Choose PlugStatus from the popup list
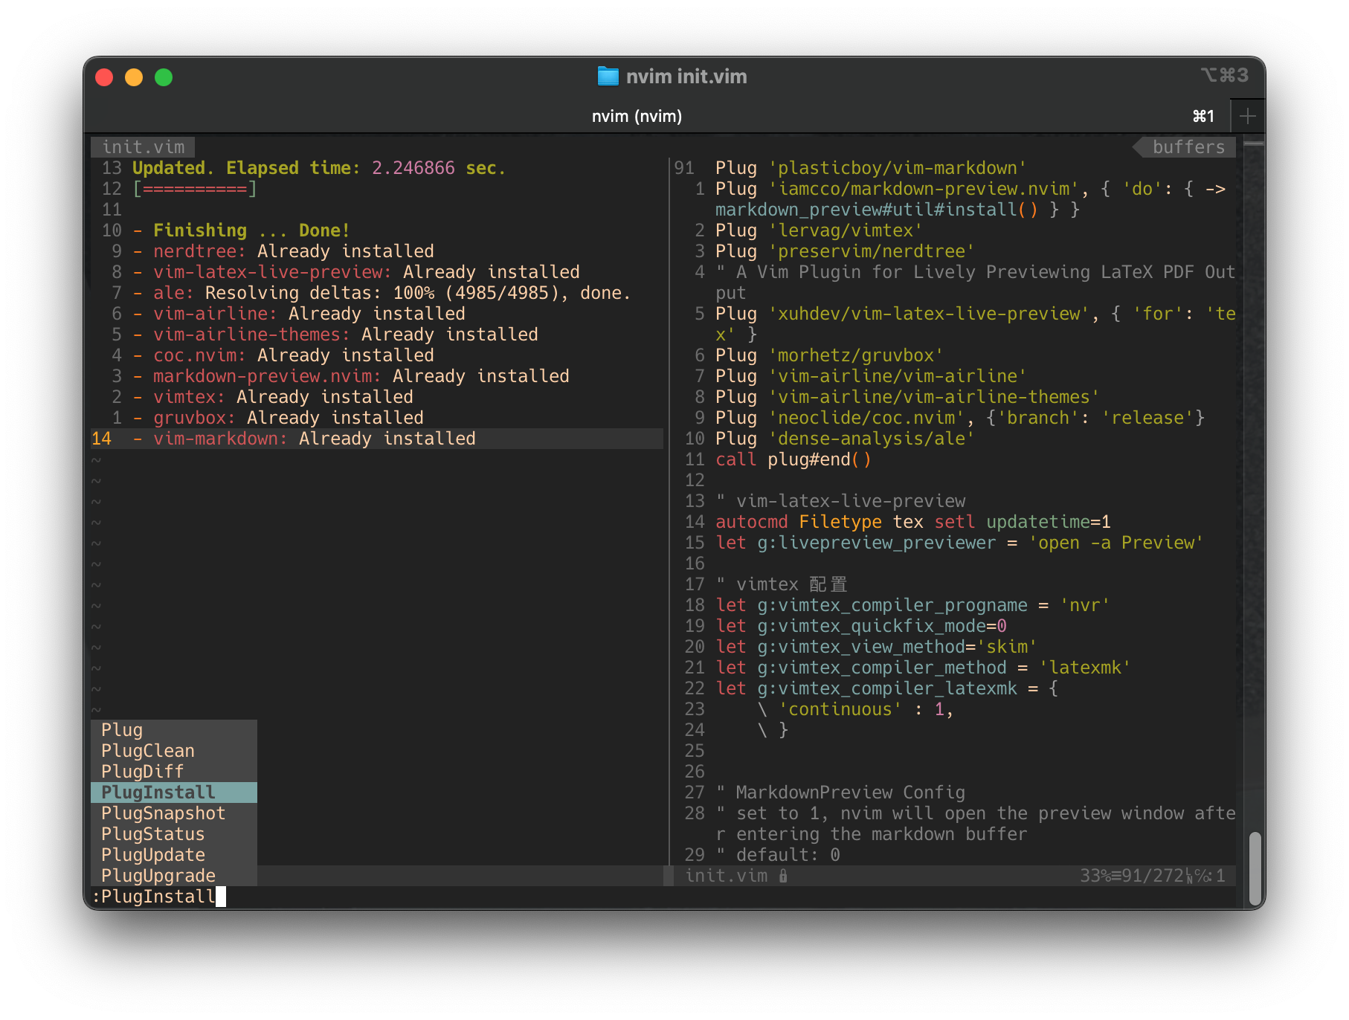1349x1020 pixels. click(x=152, y=833)
